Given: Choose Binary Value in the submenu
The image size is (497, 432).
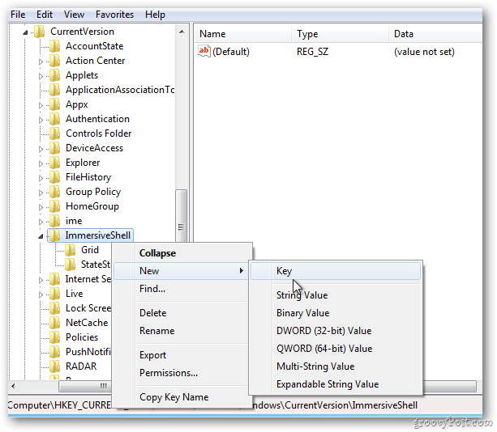Looking at the screenshot, I should [x=336, y=313].
